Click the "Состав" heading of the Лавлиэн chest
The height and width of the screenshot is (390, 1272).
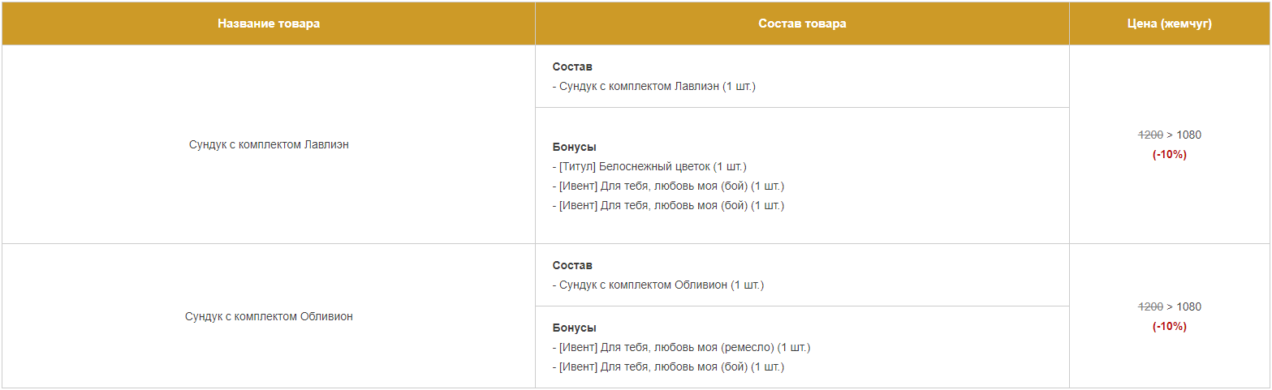(x=572, y=66)
